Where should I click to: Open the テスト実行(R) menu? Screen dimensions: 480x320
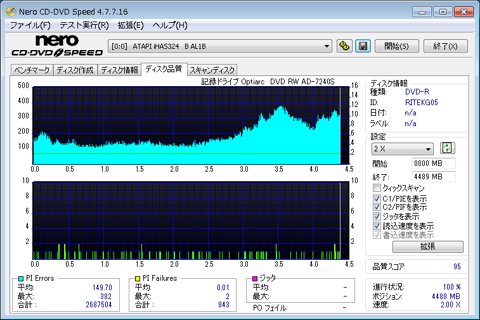pos(84,25)
